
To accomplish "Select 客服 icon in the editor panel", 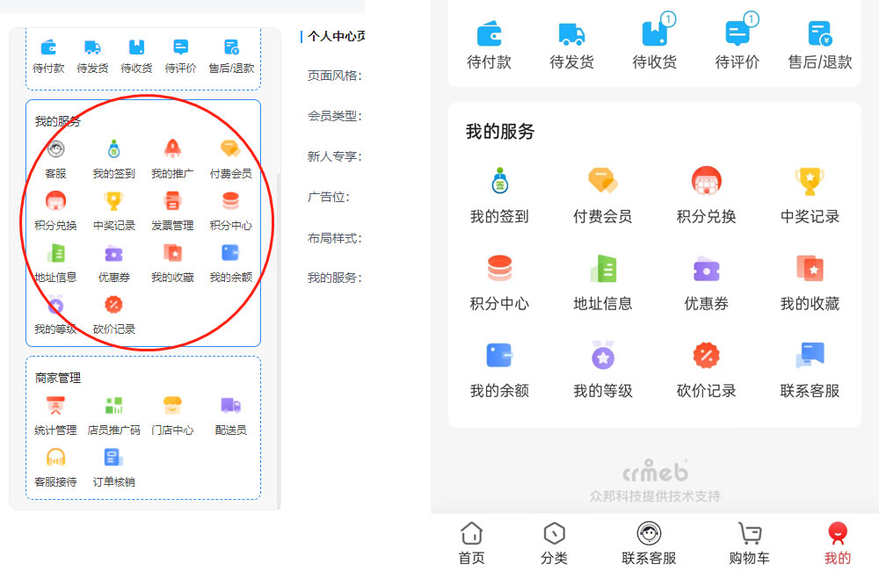I will click(x=55, y=149).
